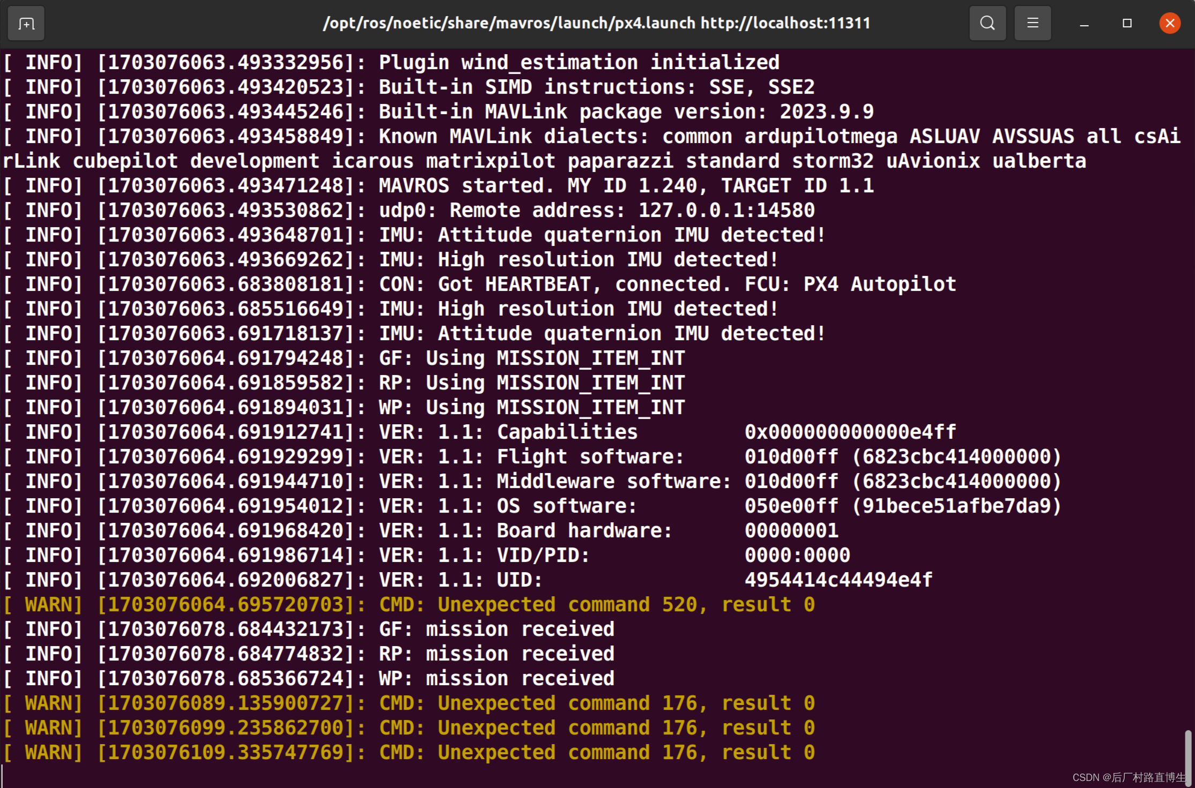Viewport: 1195px width, 788px height.
Task: Click the terminal cursor on the last line
Action: point(3,777)
